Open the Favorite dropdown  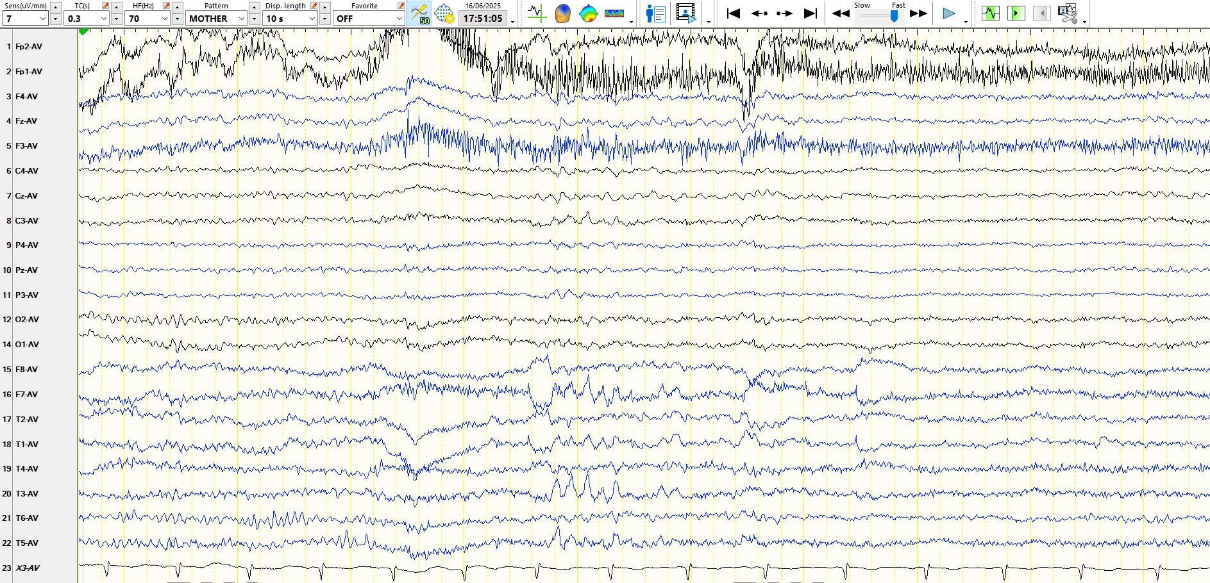pyautogui.click(x=369, y=19)
